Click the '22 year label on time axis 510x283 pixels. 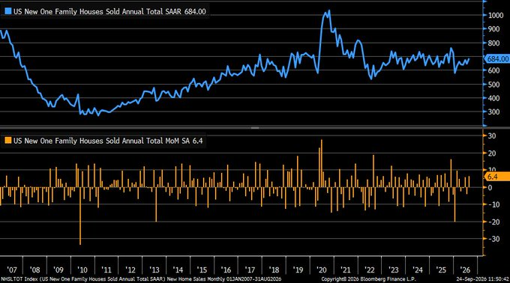[x=370, y=270]
